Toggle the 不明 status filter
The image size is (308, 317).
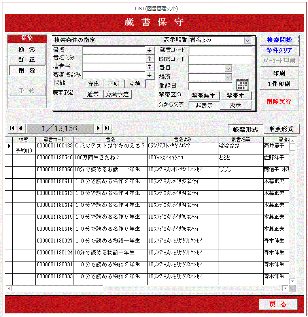(114, 84)
